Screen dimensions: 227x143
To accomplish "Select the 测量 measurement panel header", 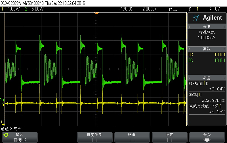I will (207, 78).
